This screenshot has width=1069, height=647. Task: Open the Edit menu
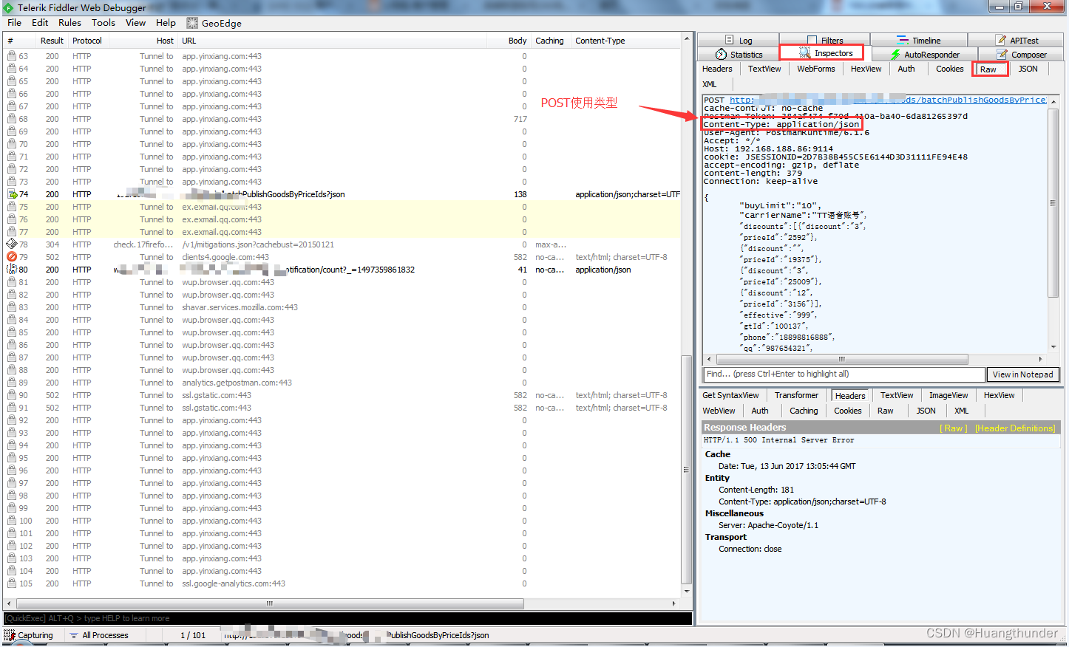tap(40, 23)
